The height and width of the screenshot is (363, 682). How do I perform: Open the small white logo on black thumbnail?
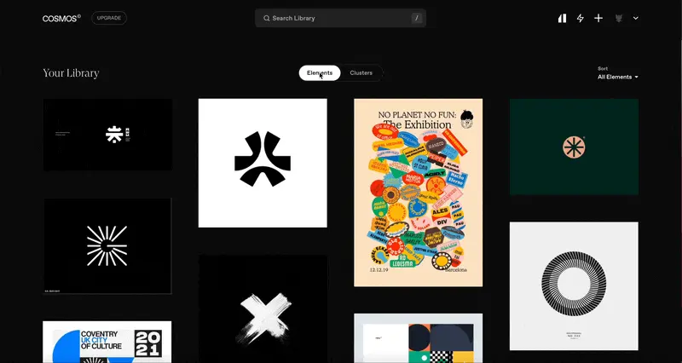click(x=108, y=135)
